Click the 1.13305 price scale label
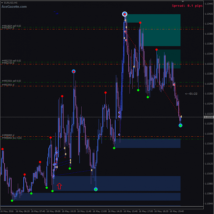214x214 pixels. pos(209,74)
